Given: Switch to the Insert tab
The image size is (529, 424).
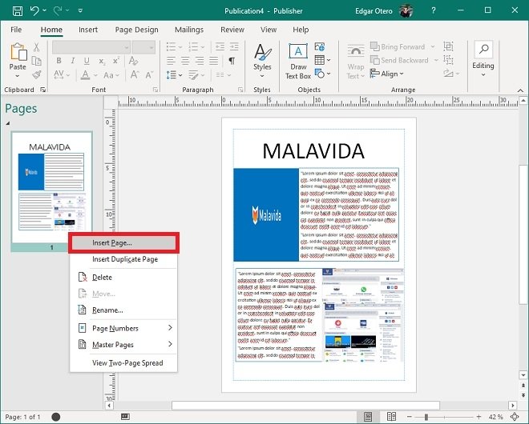Looking at the screenshot, I should coord(88,30).
